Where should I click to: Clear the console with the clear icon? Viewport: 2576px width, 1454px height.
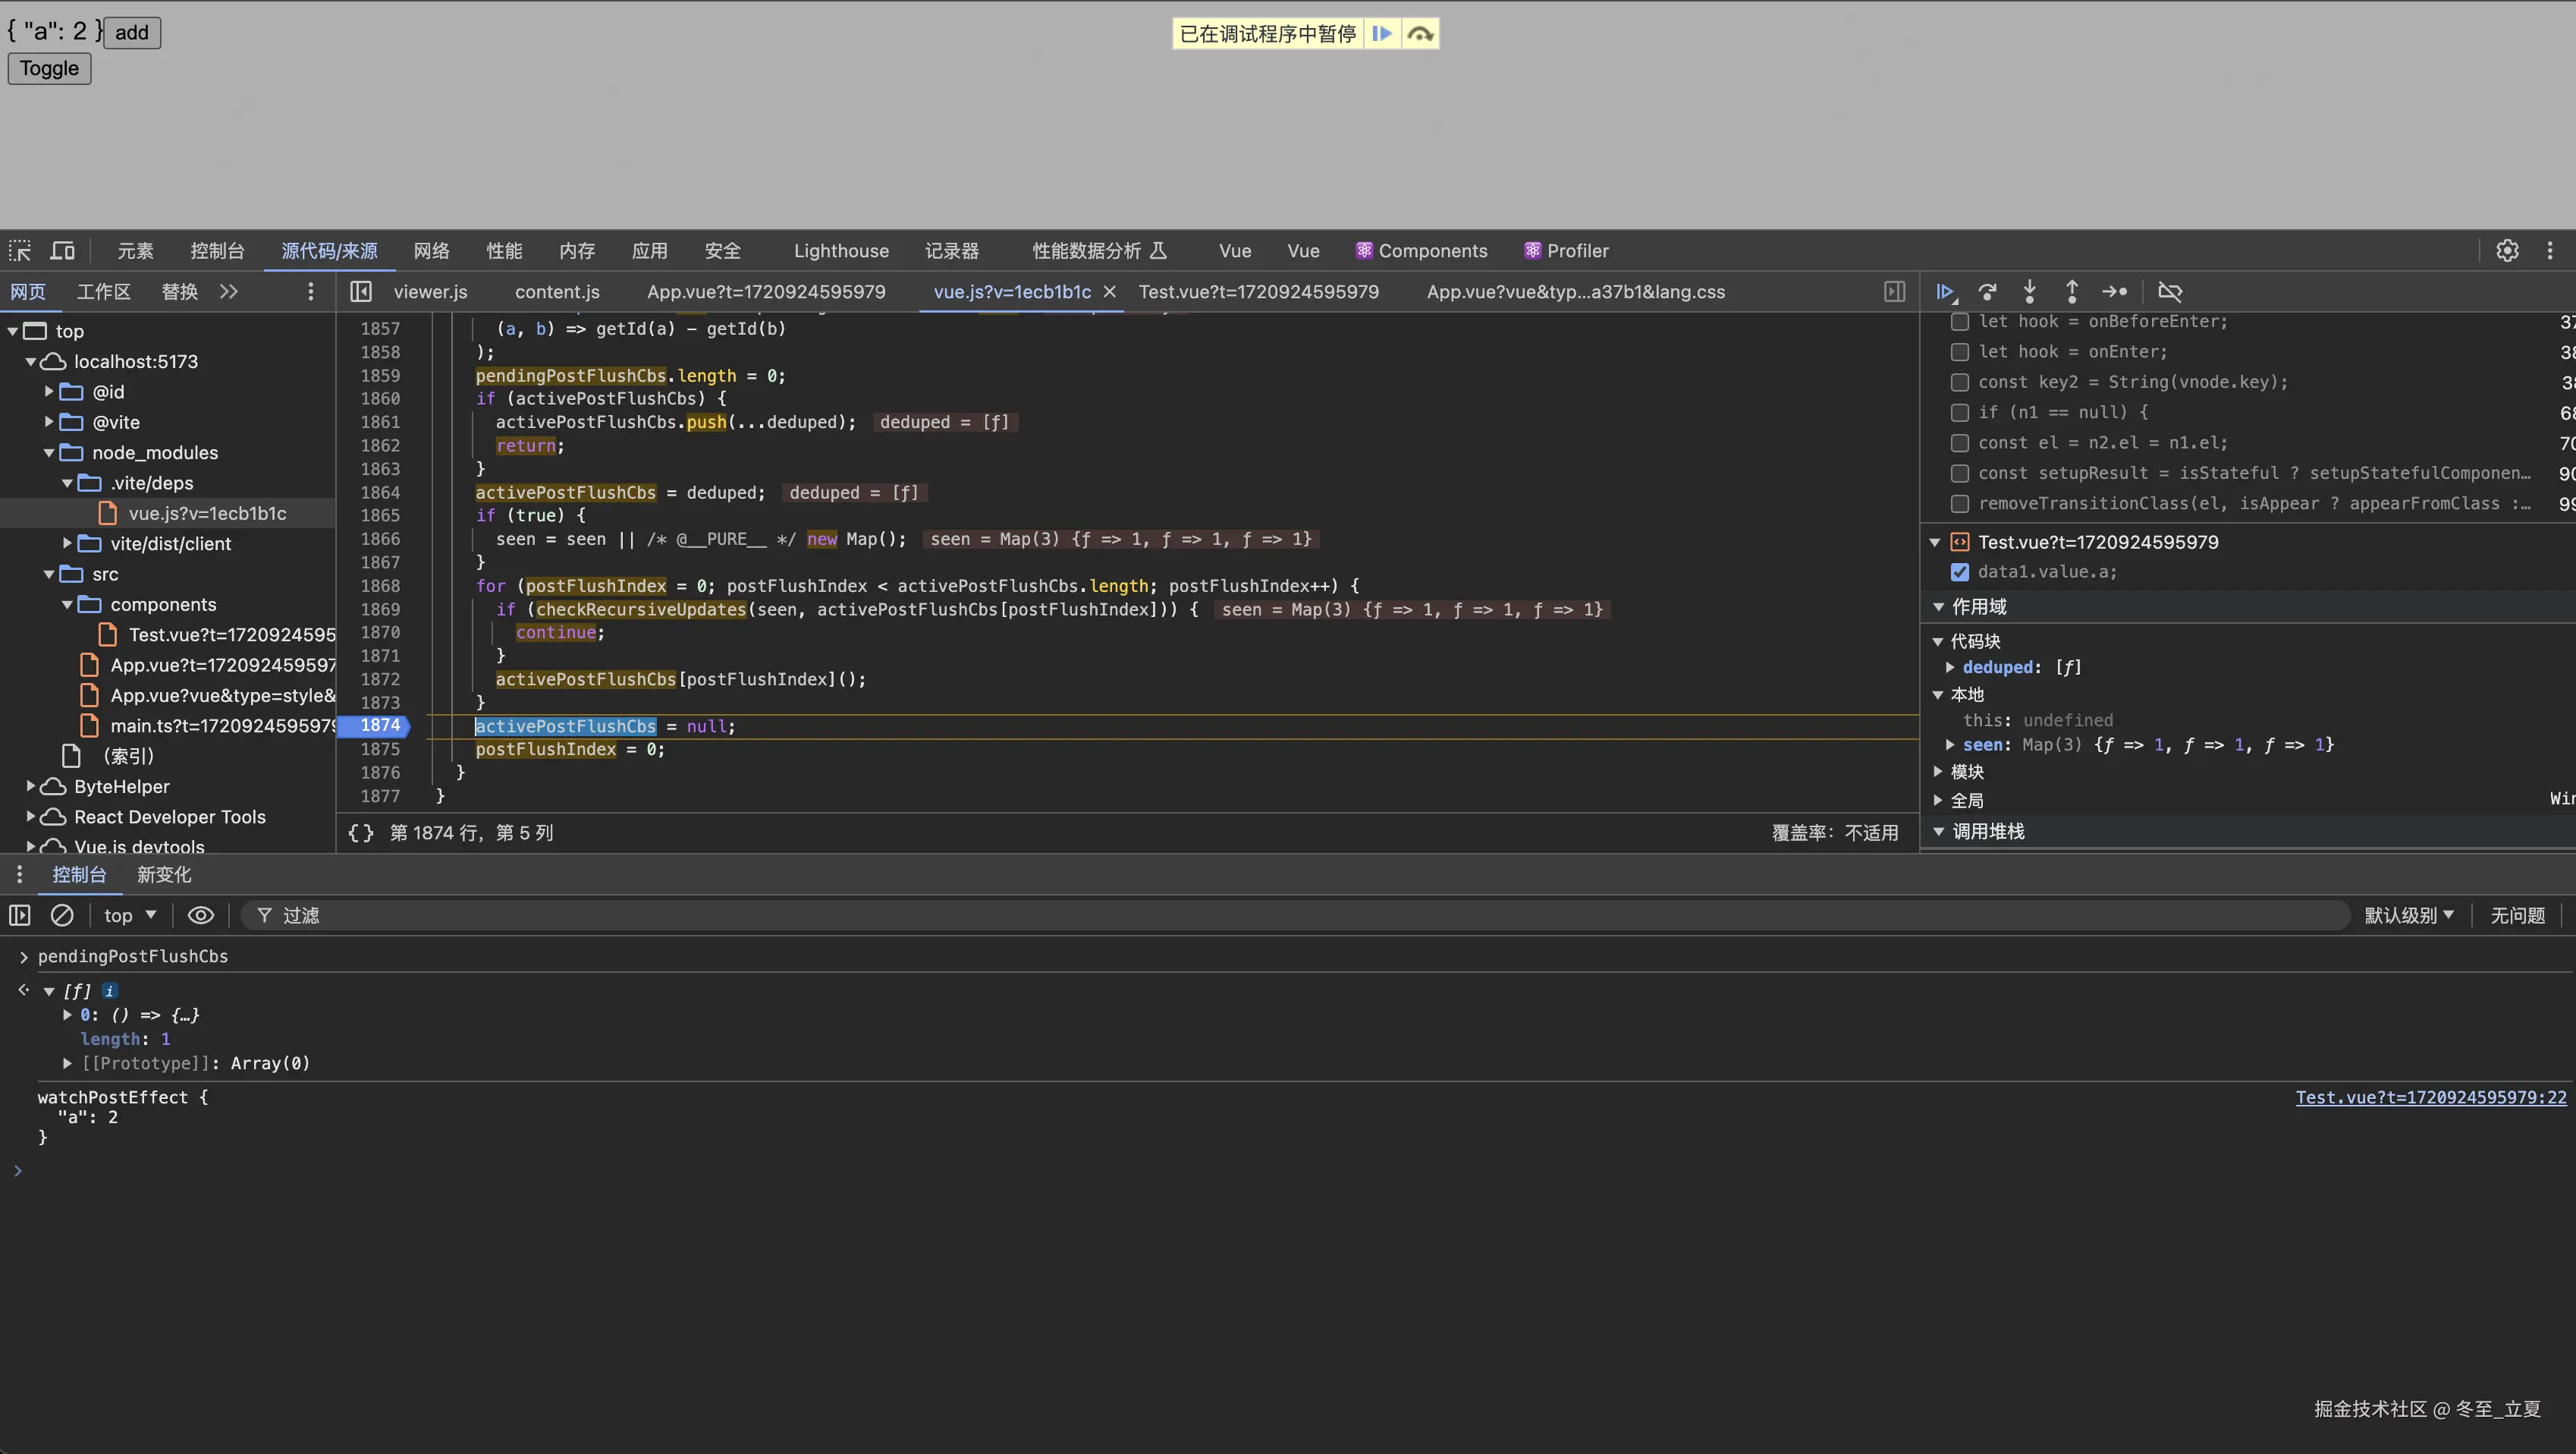(x=62, y=914)
